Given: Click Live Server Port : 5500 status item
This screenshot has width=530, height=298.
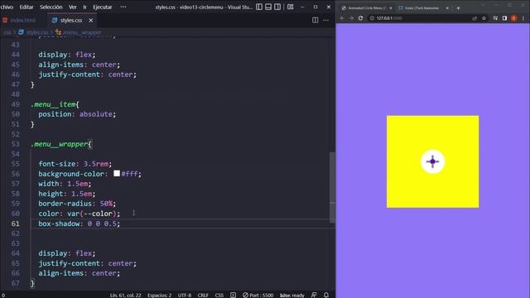Looking at the screenshot, I should click(258, 295).
